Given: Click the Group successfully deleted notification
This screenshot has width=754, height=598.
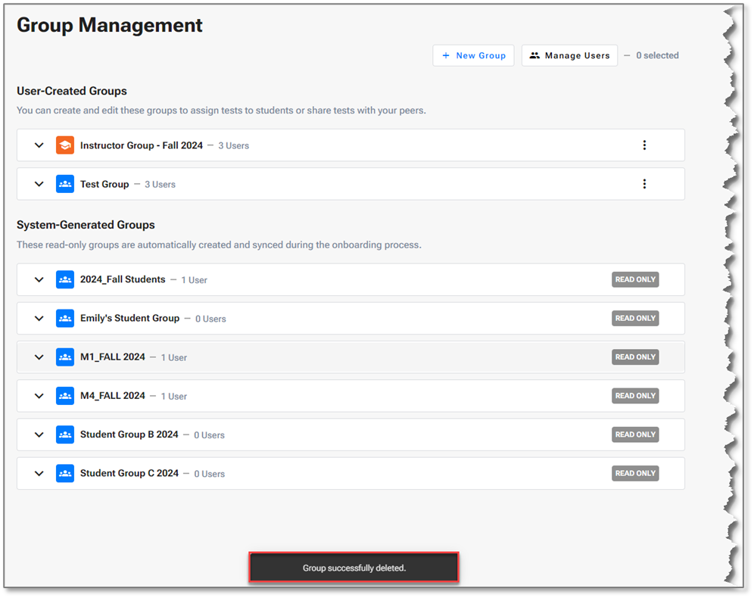Looking at the screenshot, I should pos(354,568).
